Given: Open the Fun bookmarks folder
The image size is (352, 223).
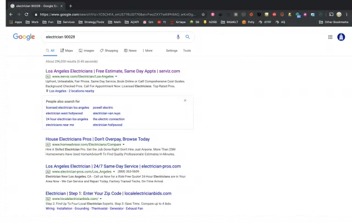Looking at the screenshot, I should tap(48, 22).
